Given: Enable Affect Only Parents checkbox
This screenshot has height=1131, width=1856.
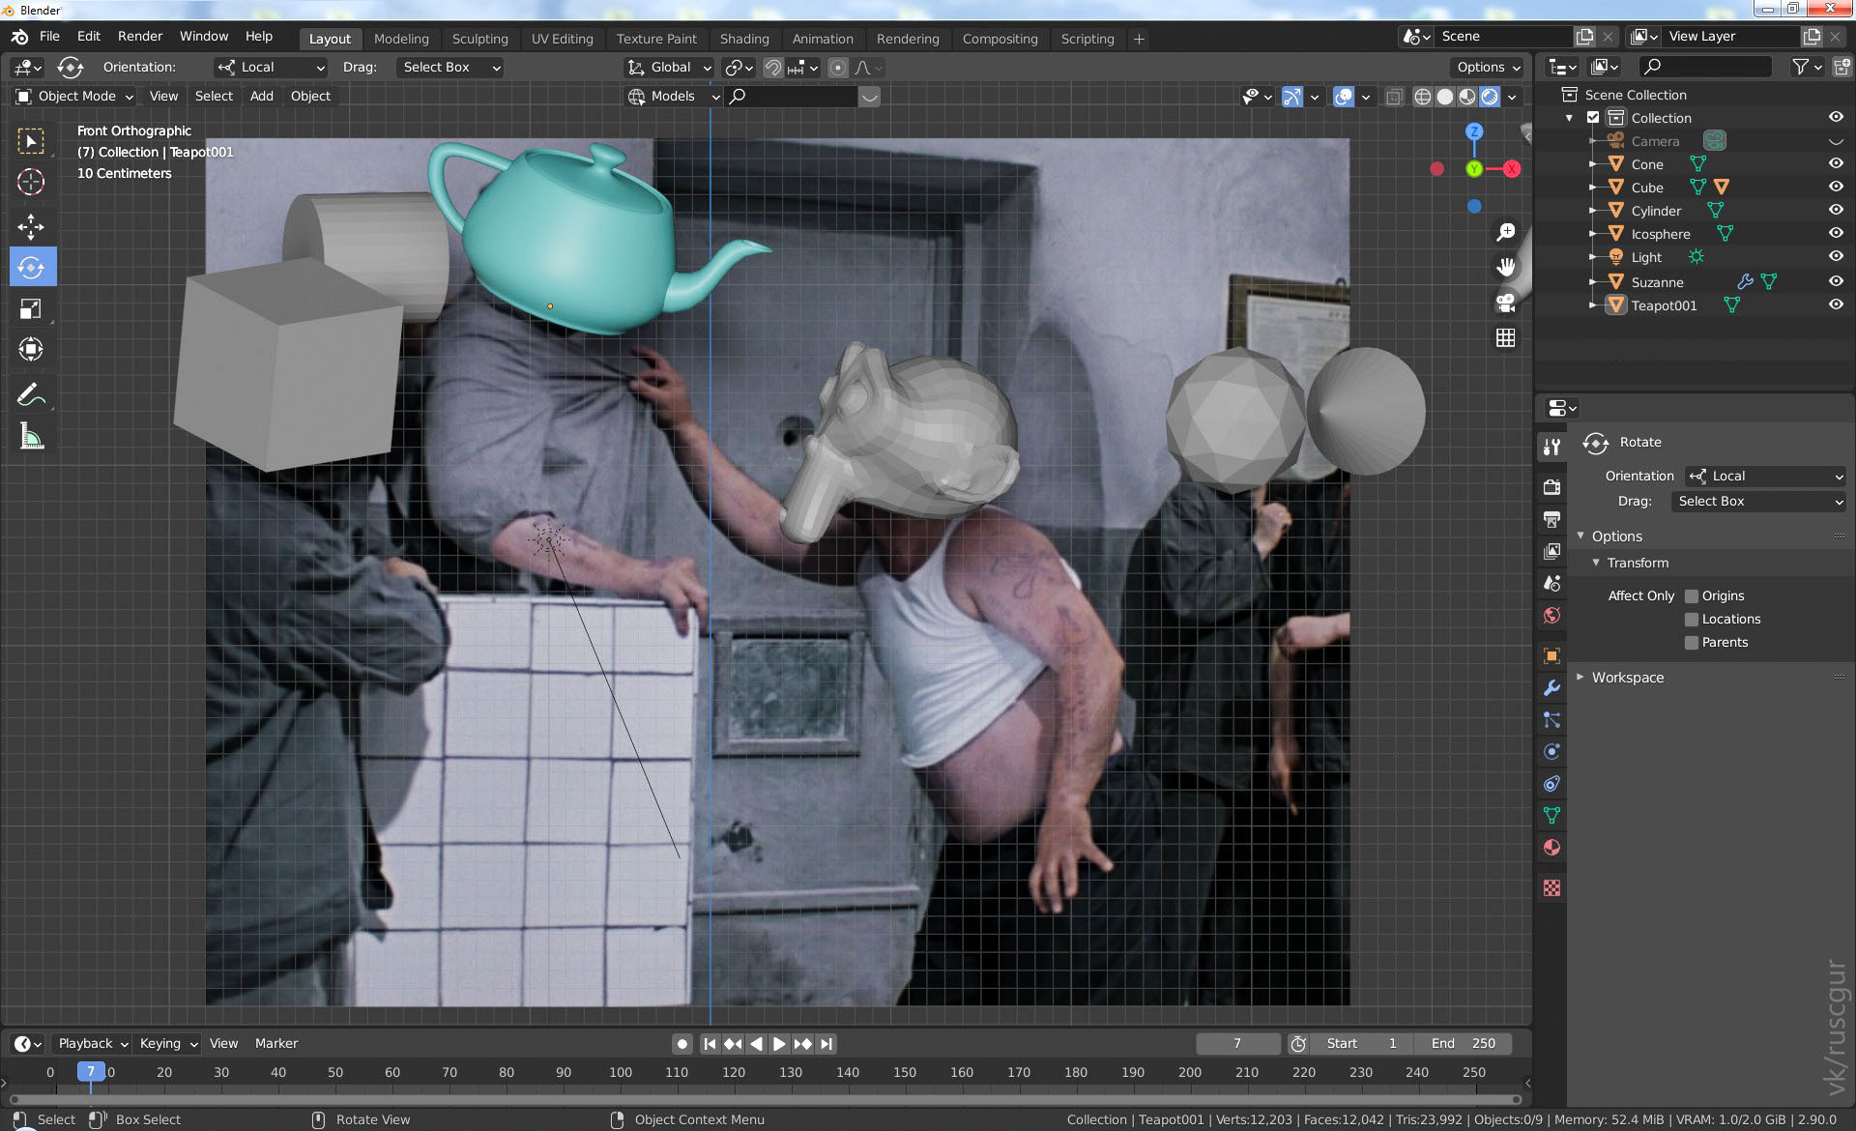Looking at the screenshot, I should (1692, 642).
